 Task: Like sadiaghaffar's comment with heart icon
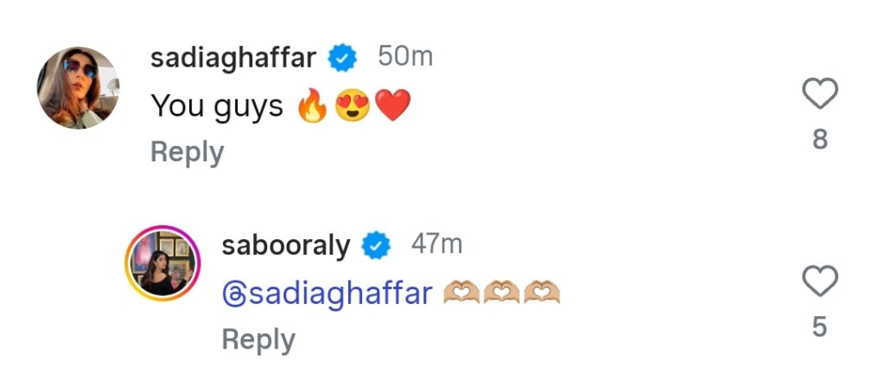(819, 93)
